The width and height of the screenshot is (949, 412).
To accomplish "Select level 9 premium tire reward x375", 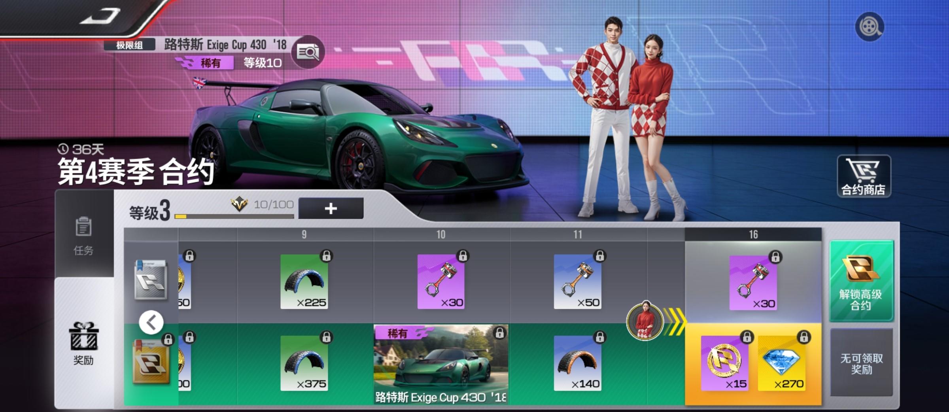I will coord(304,363).
